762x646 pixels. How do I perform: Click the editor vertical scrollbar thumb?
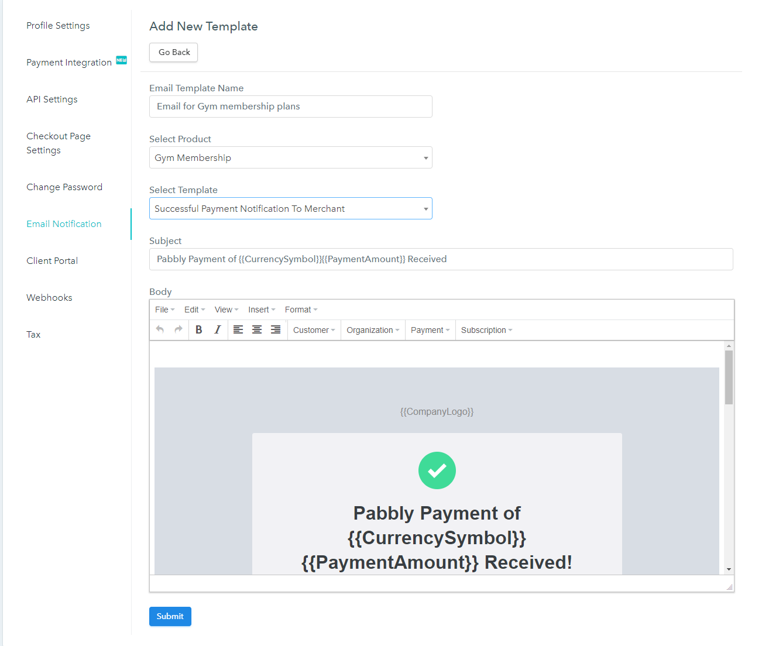pos(729,377)
